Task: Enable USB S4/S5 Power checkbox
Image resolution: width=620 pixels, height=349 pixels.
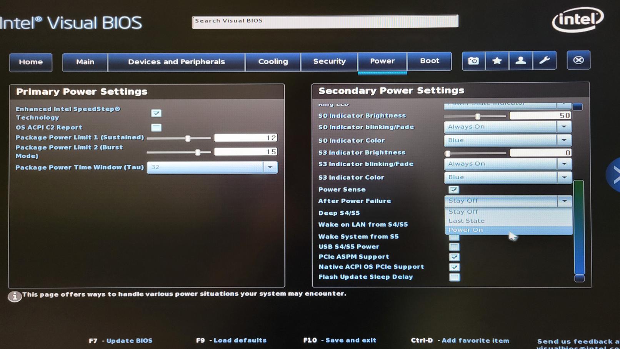Action: (454, 247)
